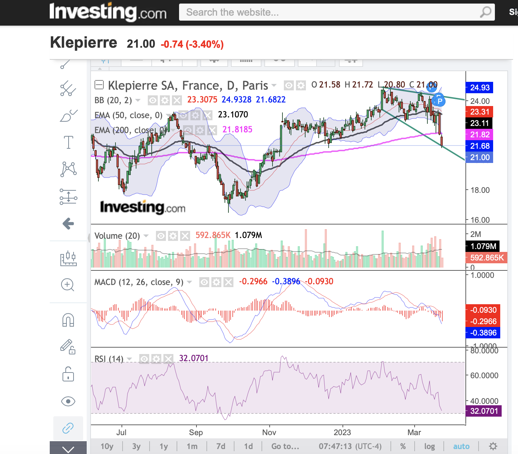
Task: Click the search magnifier icon
Action: point(485,12)
